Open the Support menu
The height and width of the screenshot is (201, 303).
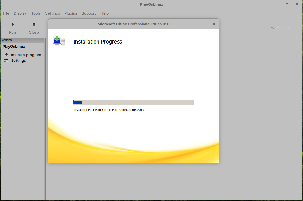[x=89, y=13]
